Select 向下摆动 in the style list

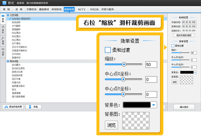16,43
